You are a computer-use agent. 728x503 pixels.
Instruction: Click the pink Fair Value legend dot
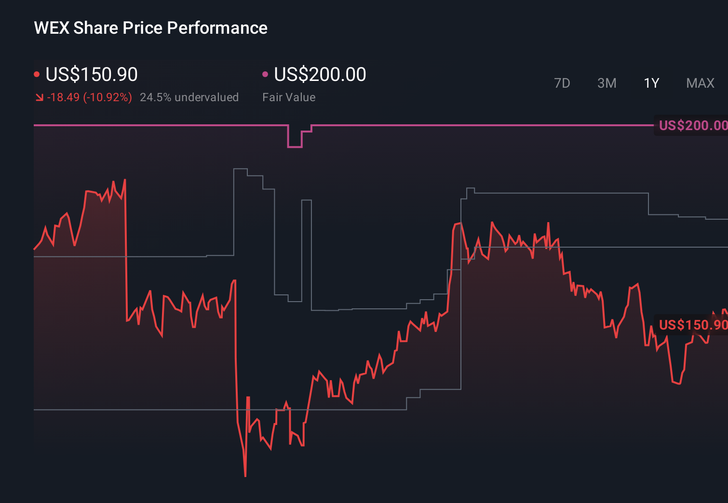pos(264,74)
